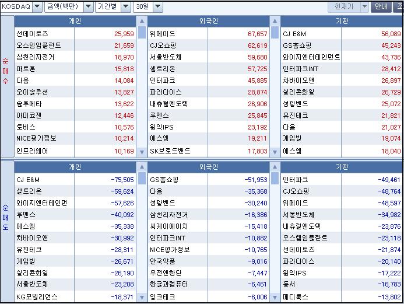The image size is (404, 304).
Task: Click the KG모빌리언스 row
Action: click(x=75, y=297)
